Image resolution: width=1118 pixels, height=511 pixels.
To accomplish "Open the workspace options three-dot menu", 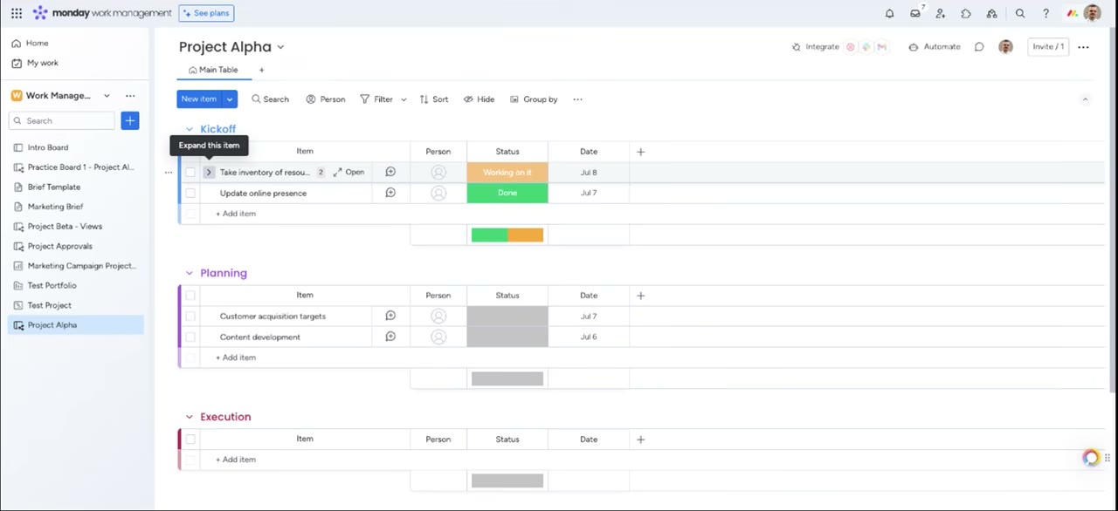I will coord(130,96).
